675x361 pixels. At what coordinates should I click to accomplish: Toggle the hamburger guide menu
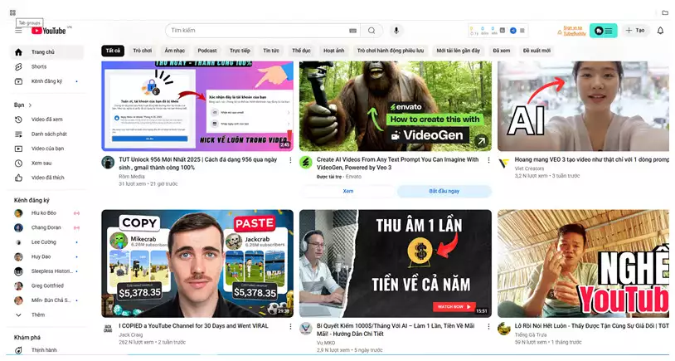click(x=18, y=31)
